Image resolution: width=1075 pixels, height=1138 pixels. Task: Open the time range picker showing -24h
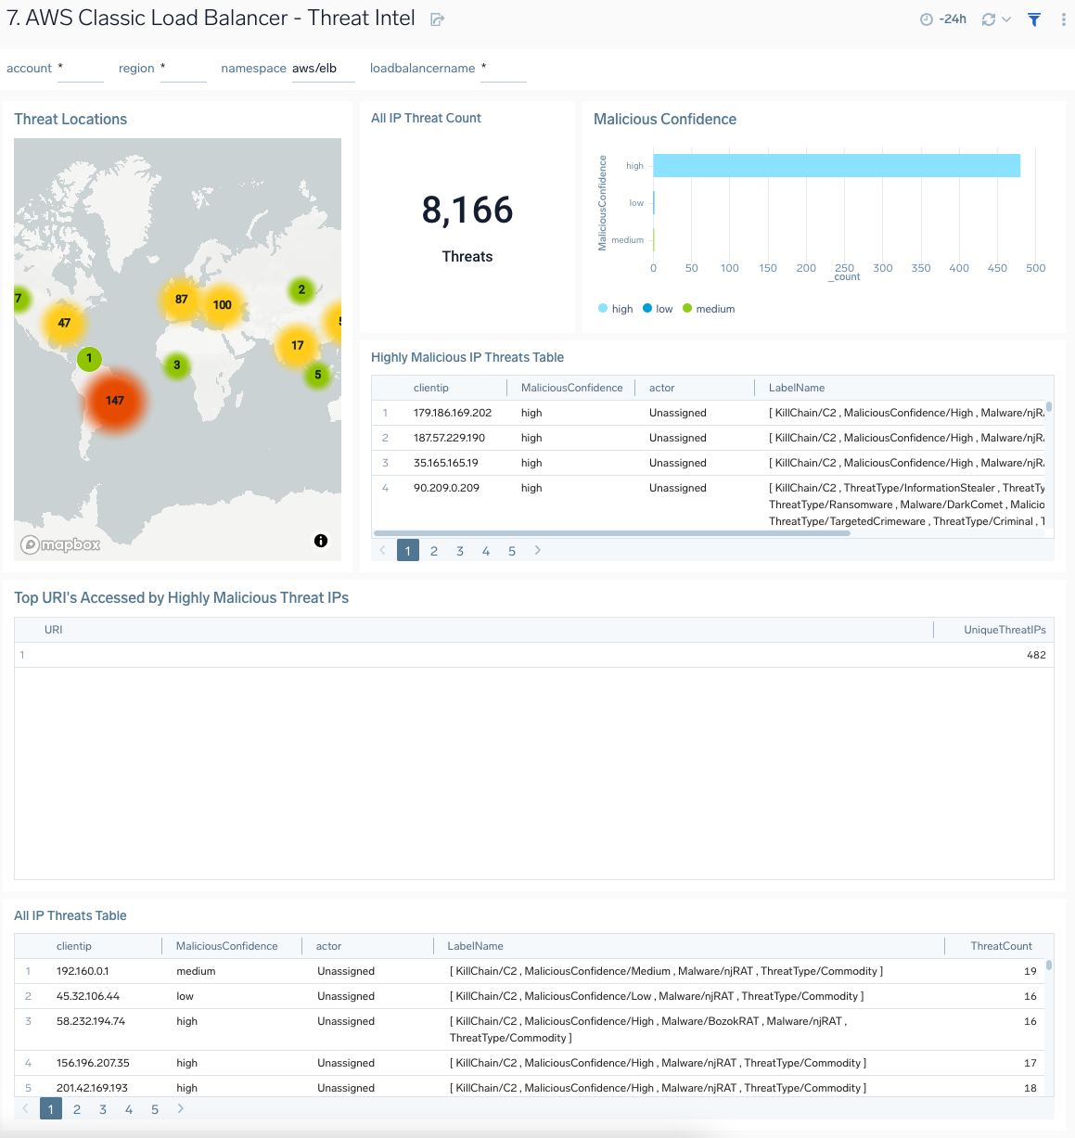[942, 19]
